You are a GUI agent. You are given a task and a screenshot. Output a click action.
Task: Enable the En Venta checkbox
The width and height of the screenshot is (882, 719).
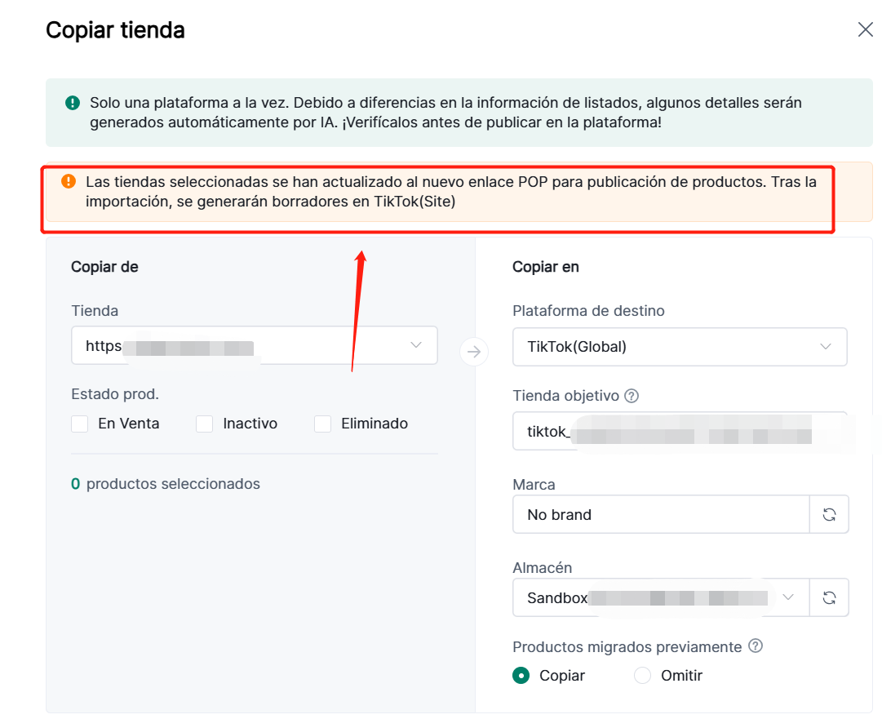click(x=80, y=424)
